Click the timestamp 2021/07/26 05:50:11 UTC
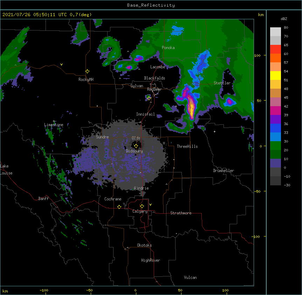This screenshot has width=302, height=295. 34,15
